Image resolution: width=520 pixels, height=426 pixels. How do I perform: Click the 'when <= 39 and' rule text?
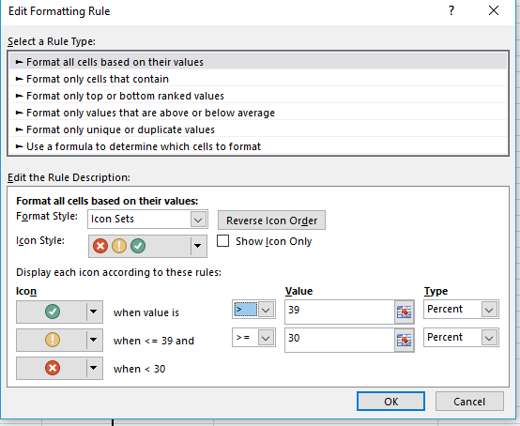click(154, 341)
